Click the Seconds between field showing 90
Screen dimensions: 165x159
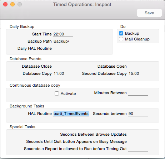pos(138,114)
